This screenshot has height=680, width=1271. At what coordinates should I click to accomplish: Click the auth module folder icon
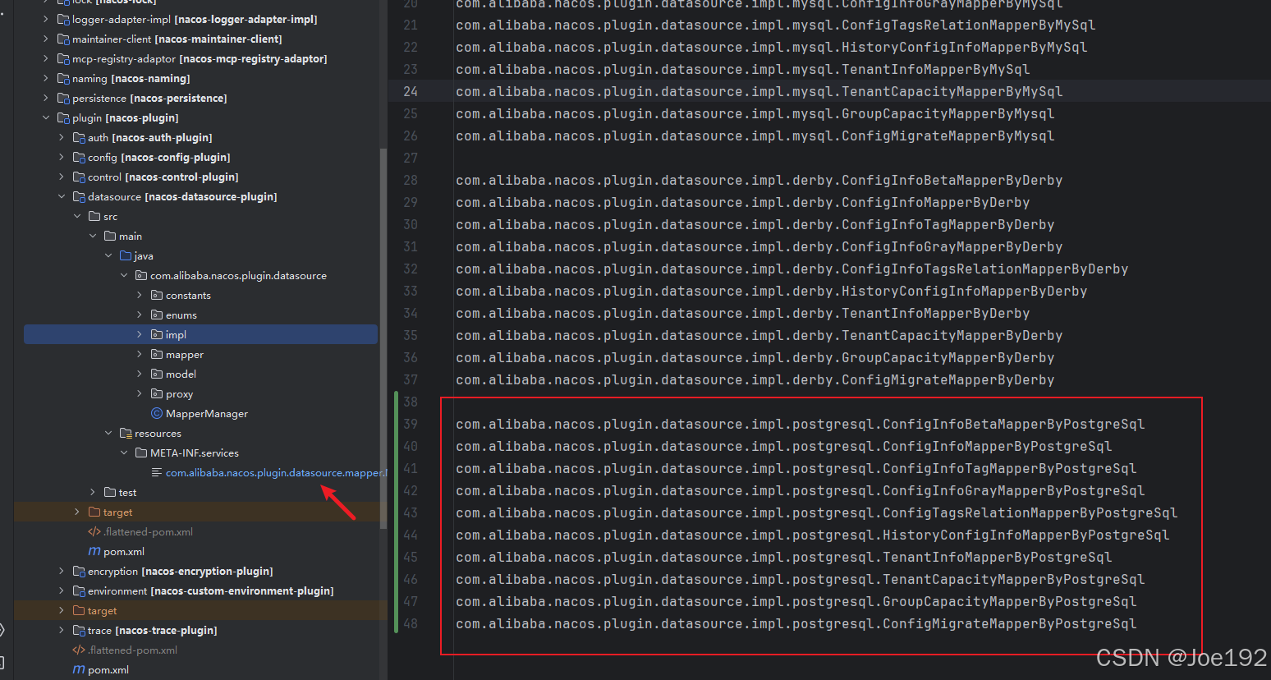pos(79,137)
